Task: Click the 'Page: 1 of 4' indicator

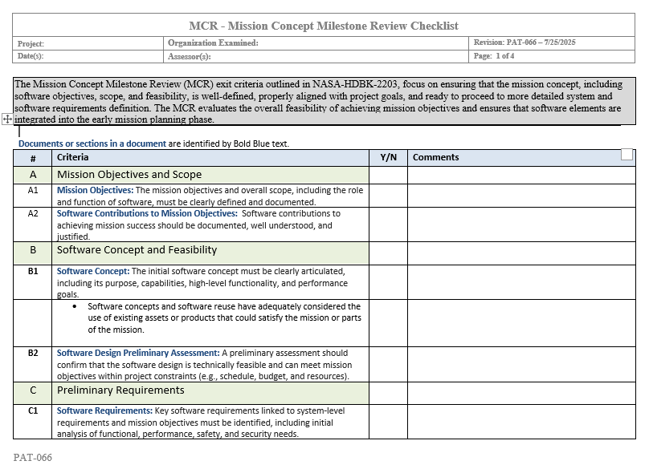Action: (x=494, y=57)
